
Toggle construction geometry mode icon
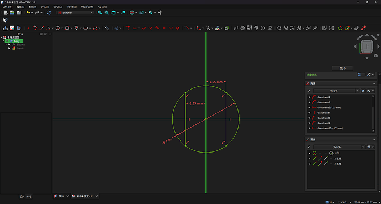point(107,28)
